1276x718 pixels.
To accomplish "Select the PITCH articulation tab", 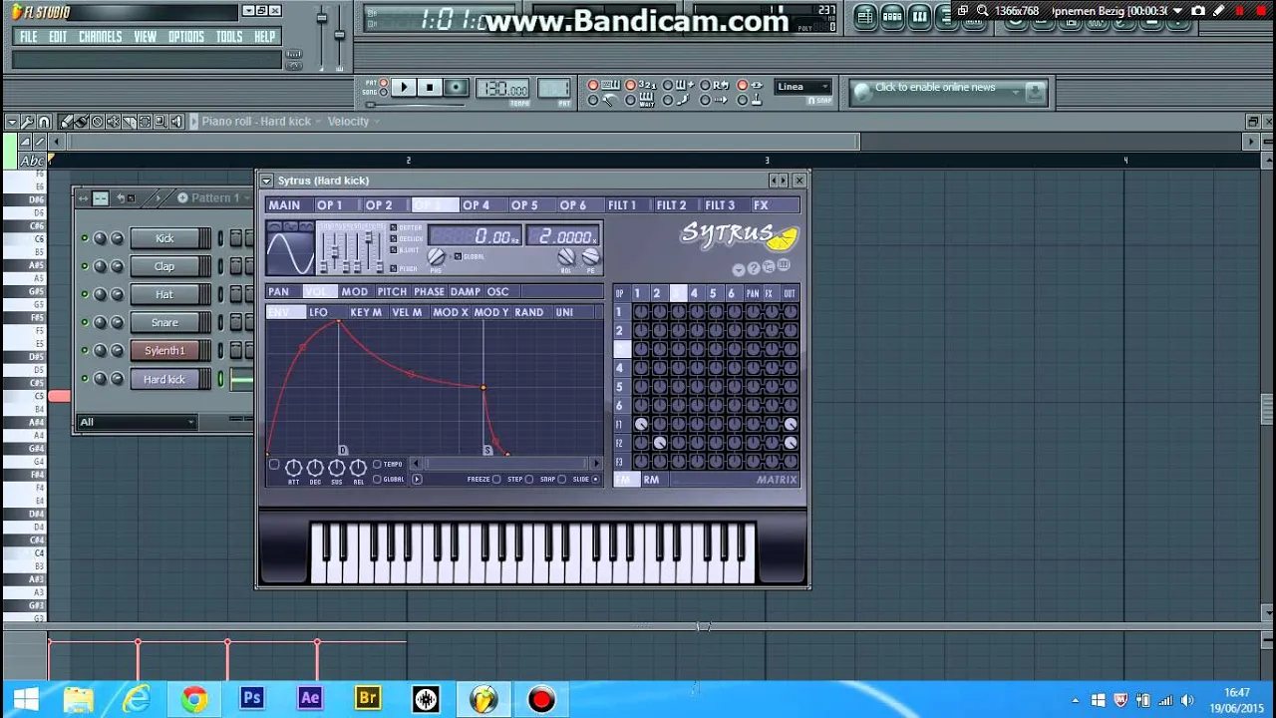I will pyautogui.click(x=392, y=292).
